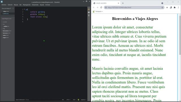Image resolution: width=181 pixels, height=102 pixels.
Task: Click the INS insert mode toggle in status bar
Action: 63,100
